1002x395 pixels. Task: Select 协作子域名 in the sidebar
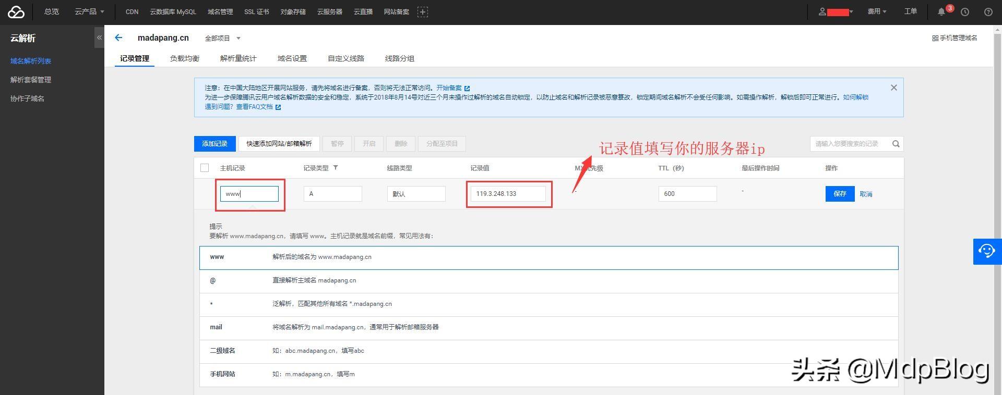pyautogui.click(x=27, y=98)
